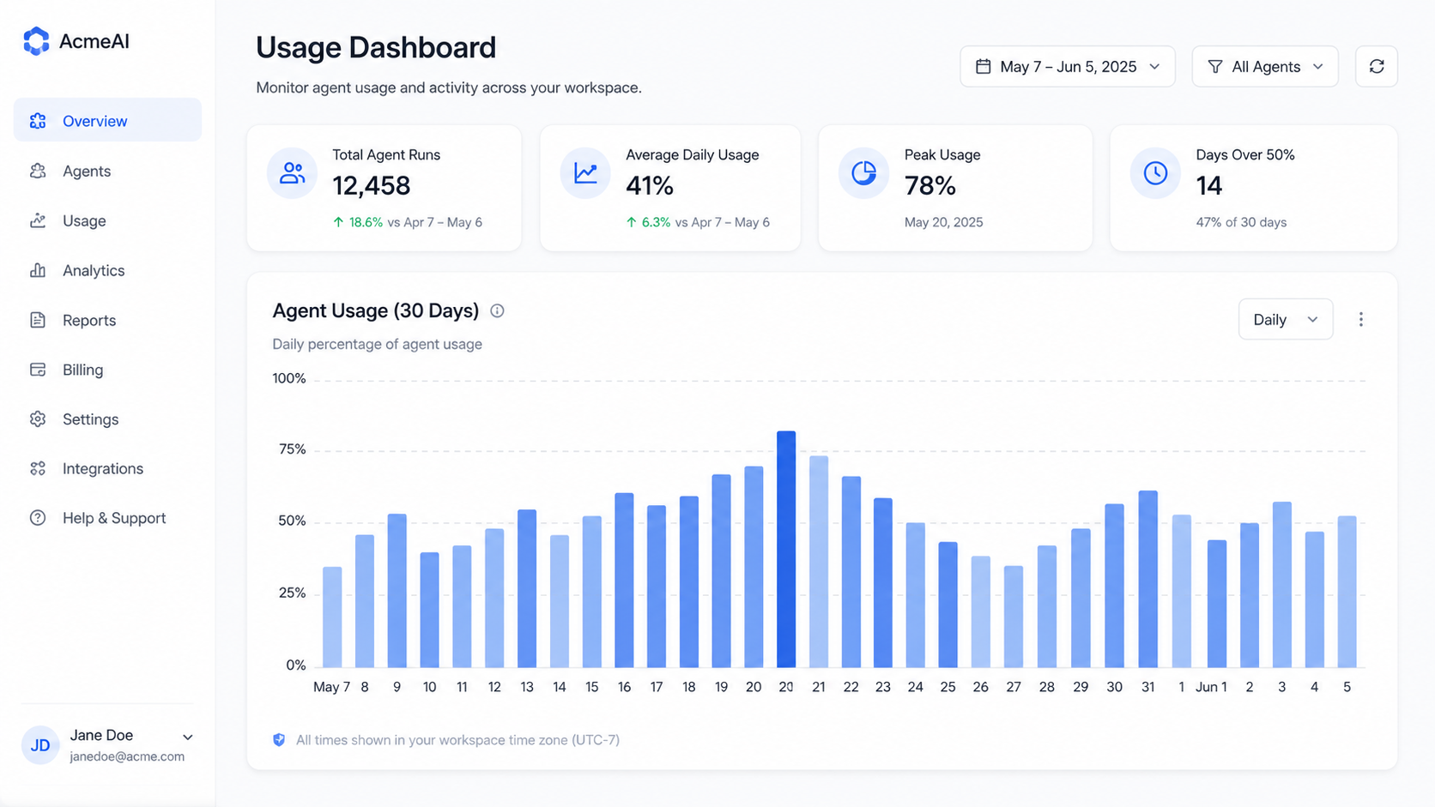
Task: Expand the Jane Doe account chevron
Action: [x=188, y=737]
